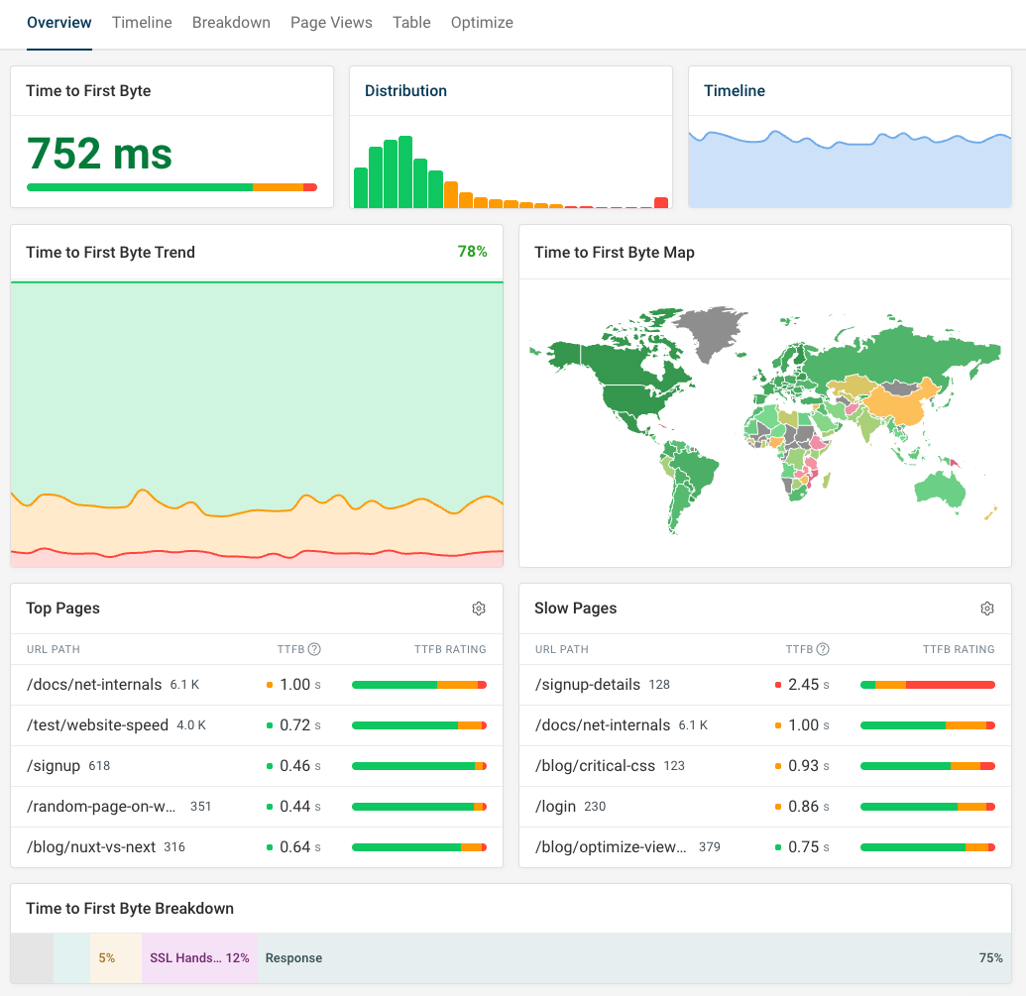Screen dimensions: 1026x996
Task: Open the Top Pages settings gear
Action: [x=479, y=608]
